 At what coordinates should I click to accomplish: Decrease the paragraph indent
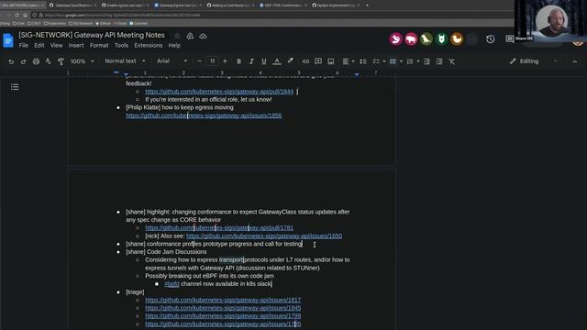[426, 61]
